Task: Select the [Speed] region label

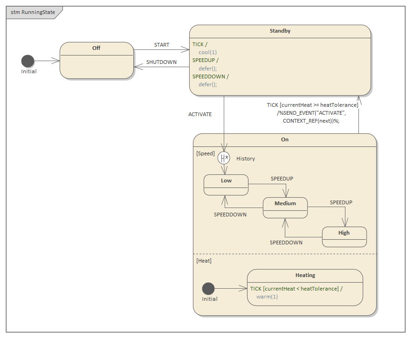Action: (205, 153)
